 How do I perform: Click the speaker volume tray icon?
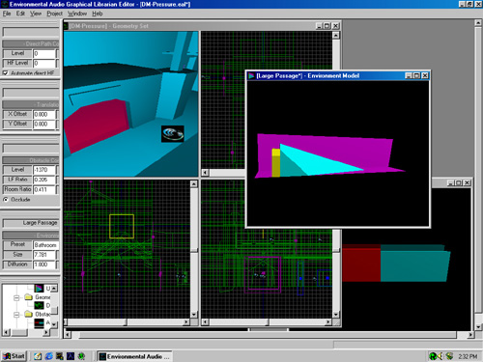[x=440, y=356]
